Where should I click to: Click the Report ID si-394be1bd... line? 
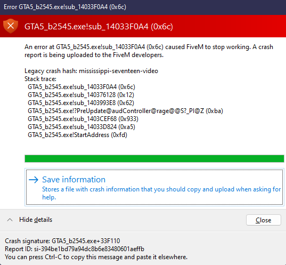click(x=75, y=249)
